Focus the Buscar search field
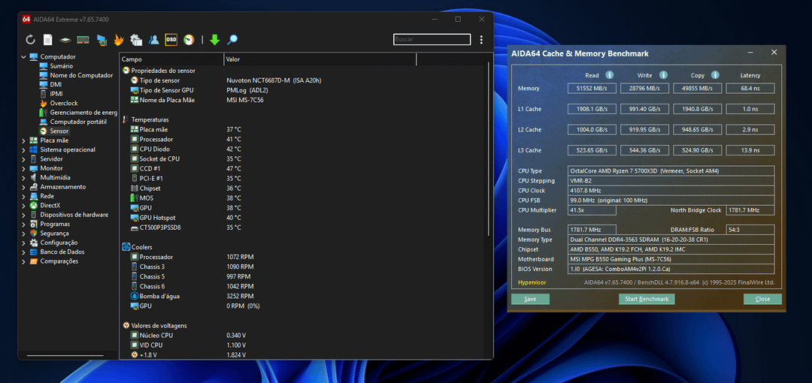Image resolution: width=812 pixels, height=383 pixels. pyautogui.click(x=432, y=39)
